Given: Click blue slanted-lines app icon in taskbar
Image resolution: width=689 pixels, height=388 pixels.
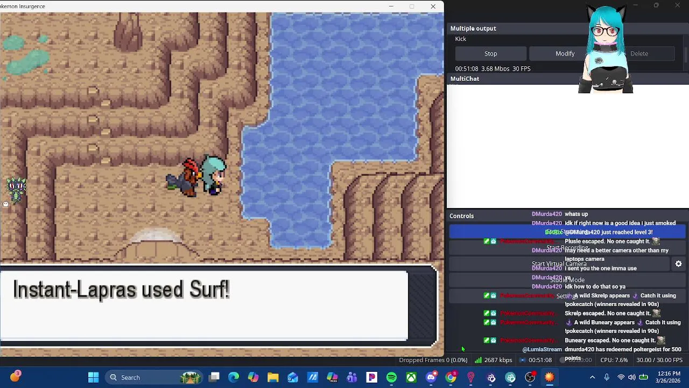Looking at the screenshot, I should coord(313,377).
